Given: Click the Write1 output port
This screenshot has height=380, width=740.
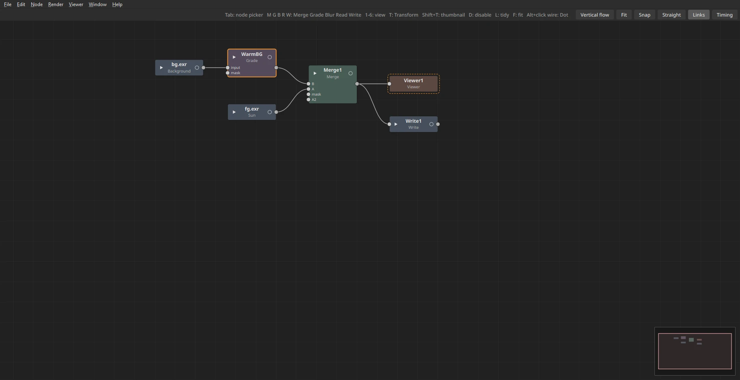Looking at the screenshot, I should (438, 124).
